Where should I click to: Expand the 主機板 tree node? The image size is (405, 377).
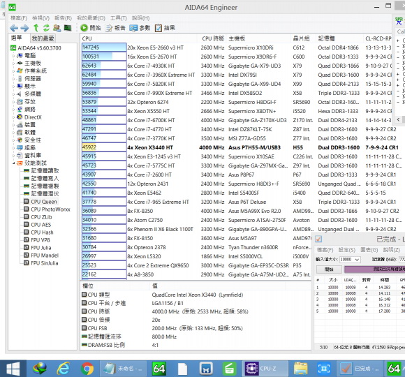[x=14, y=64]
